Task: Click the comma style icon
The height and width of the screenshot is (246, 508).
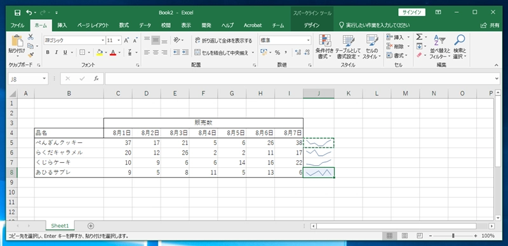Action: pos(286,52)
